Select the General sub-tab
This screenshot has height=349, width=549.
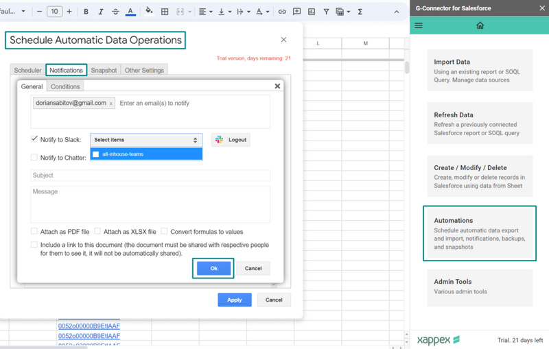click(x=32, y=86)
